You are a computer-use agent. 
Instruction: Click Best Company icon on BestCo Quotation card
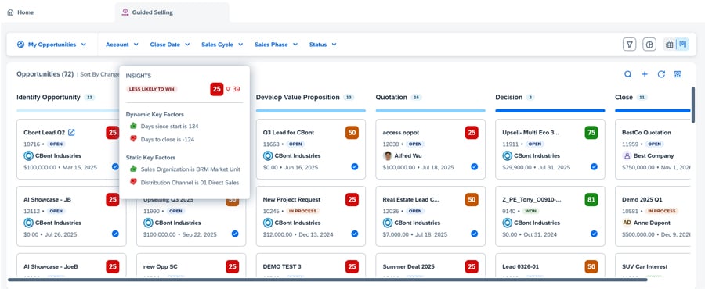[627, 156]
